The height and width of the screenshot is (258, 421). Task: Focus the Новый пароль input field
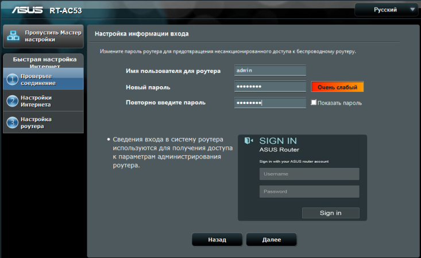tap(270, 87)
